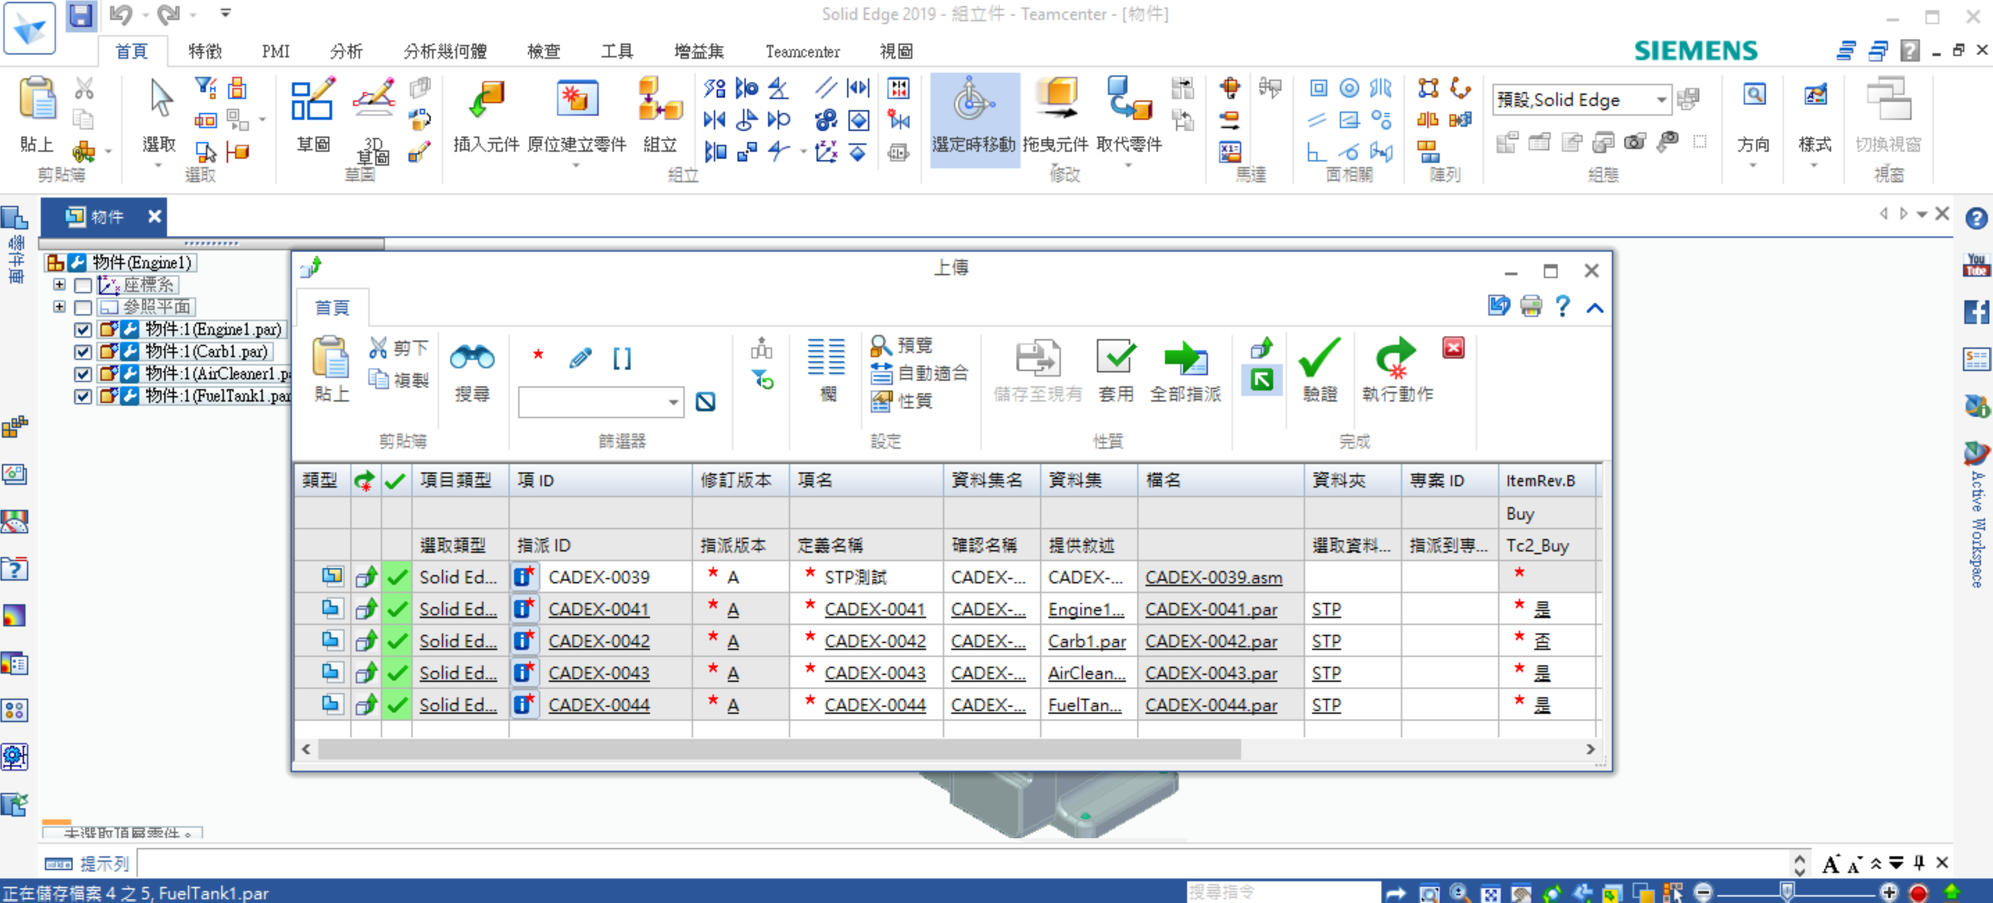Open the filter combo box dropdown
This screenshot has width=1993, height=903.
pyautogui.click(x=673, y=402)
